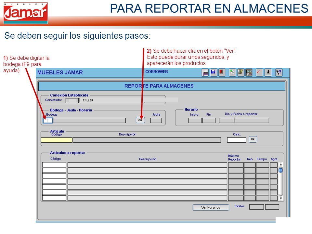Click first row Código cell in Articulos a reportar
The image size is (312, 234).
tap(54, 165)
